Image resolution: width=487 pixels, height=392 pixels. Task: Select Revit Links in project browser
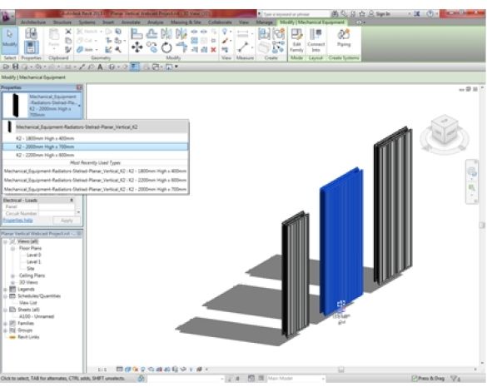[x=28, y=337]
